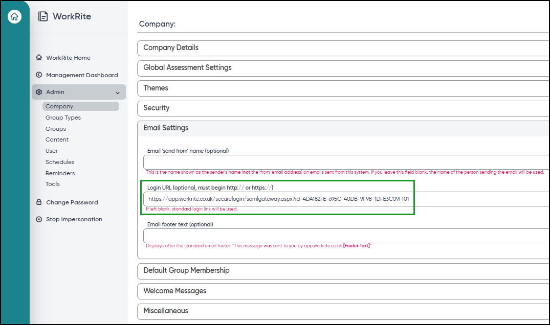Open WorkRite Home in the sidebar
Viewport: 550px width, 325px height.
(x=68, y=58)
